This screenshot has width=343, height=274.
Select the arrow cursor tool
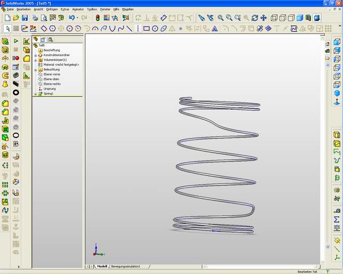(x=7, y=28)
